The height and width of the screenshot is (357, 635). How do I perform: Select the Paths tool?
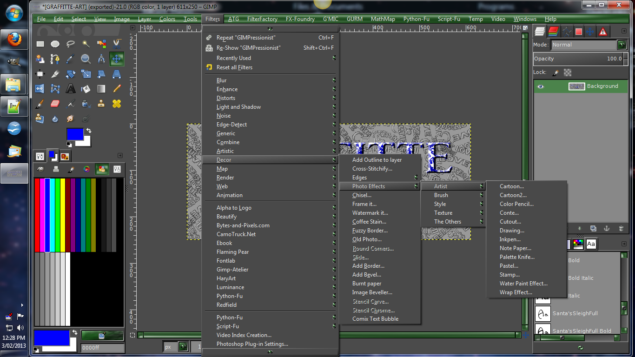(55, 59)
